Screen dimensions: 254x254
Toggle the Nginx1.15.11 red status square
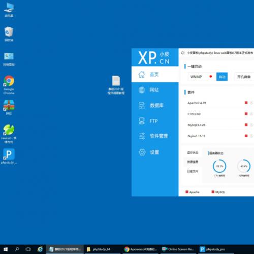click(x=246, y=136)
